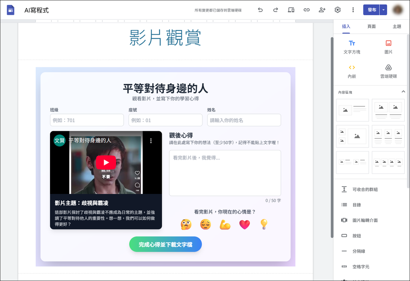This screenshot has width=410, height=281.
Task: Switch to the 主題 tab
Action: 397,26
